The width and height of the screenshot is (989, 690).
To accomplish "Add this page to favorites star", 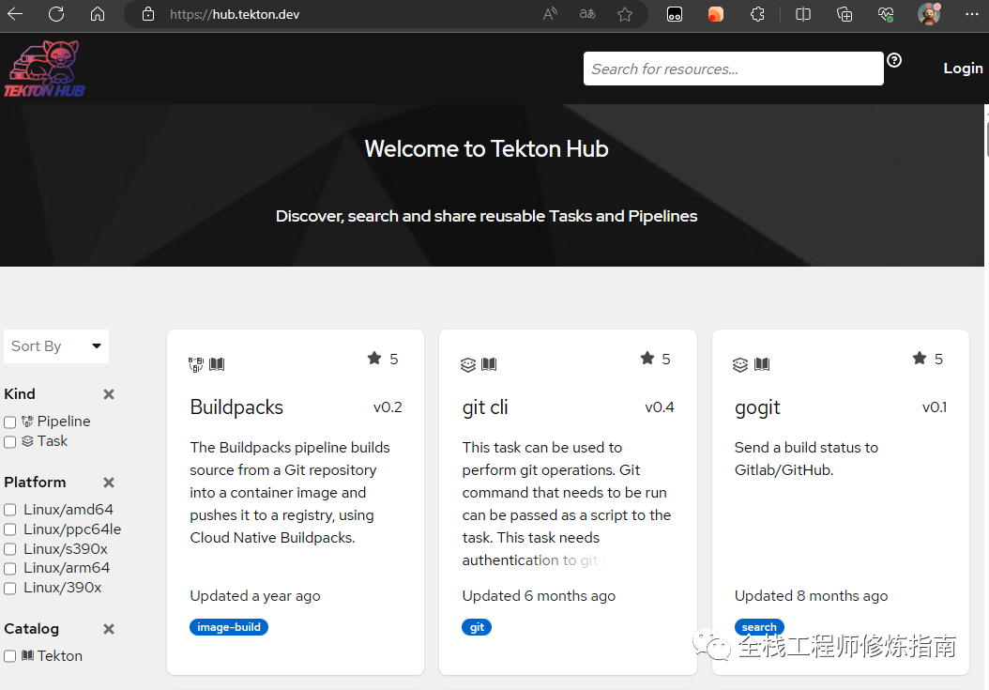I will point(625,14).
